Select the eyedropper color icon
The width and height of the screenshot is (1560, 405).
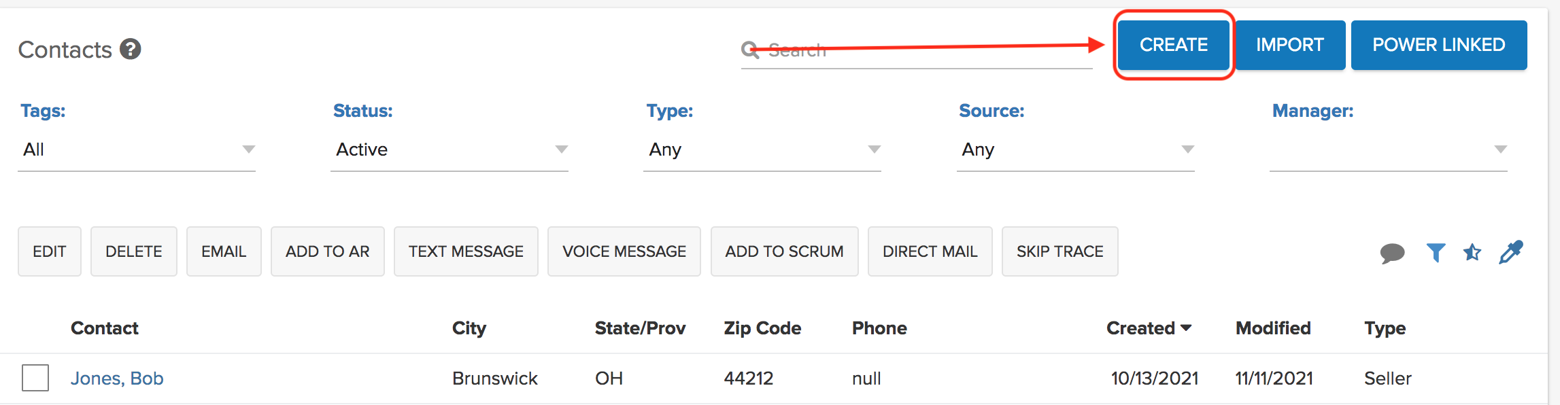pos(1511,252)
